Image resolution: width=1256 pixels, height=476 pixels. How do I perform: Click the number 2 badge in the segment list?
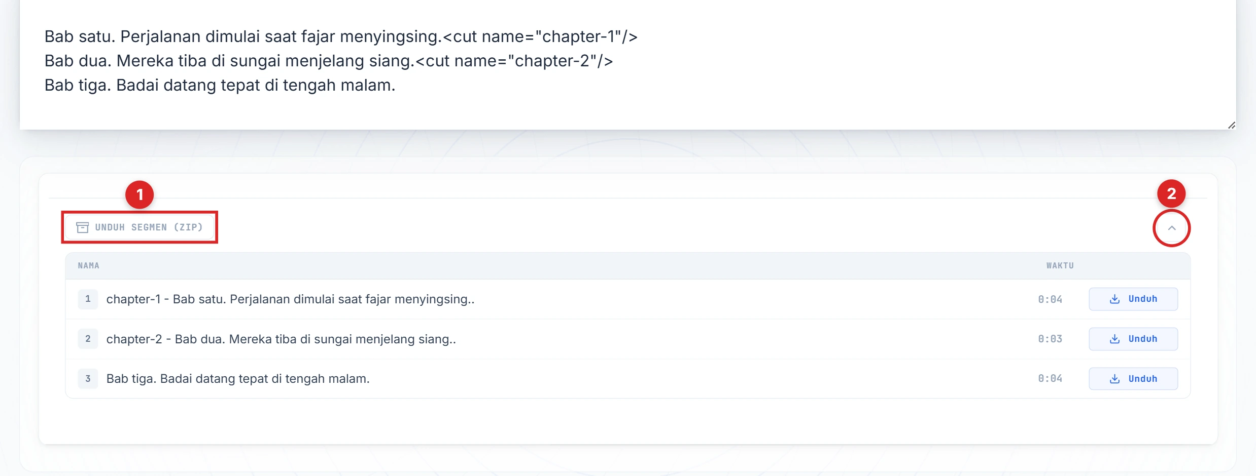click(88, 339)
